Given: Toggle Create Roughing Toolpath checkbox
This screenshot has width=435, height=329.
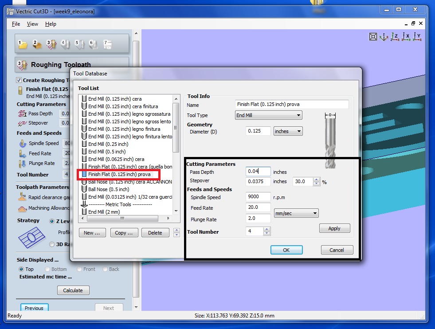Looking at the screenshot, I should tap(19, 80).
